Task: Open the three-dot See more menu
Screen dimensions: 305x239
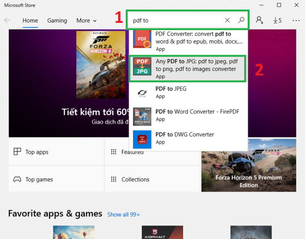Action: click(x=296, y=20)
